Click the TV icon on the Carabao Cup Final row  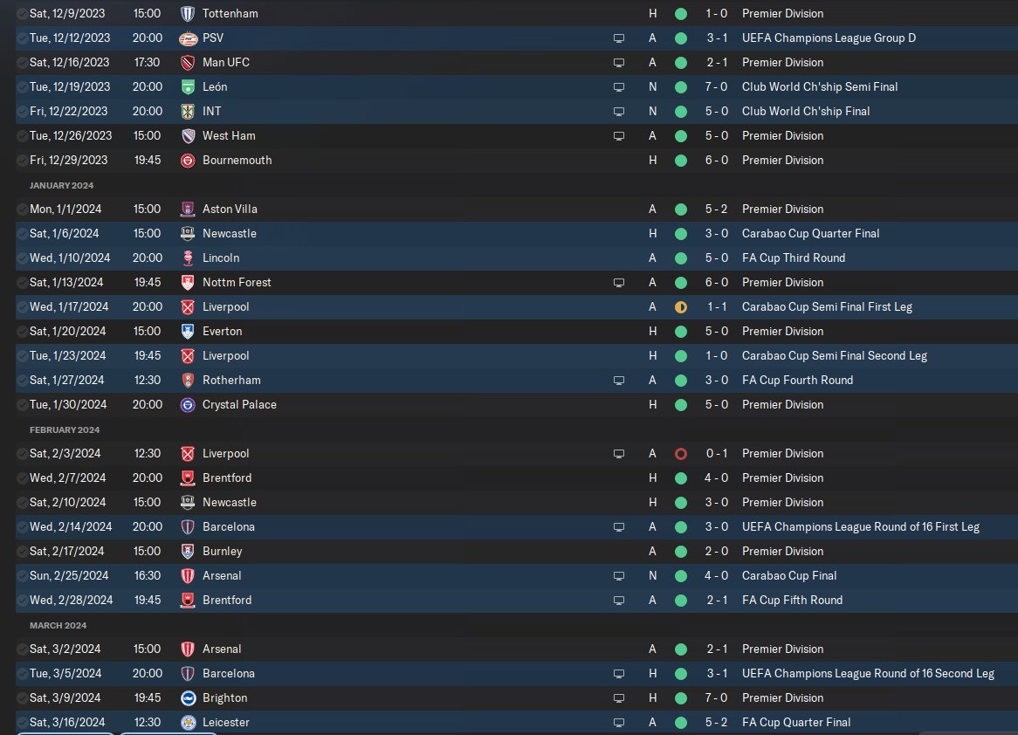(x=619, y=576)
